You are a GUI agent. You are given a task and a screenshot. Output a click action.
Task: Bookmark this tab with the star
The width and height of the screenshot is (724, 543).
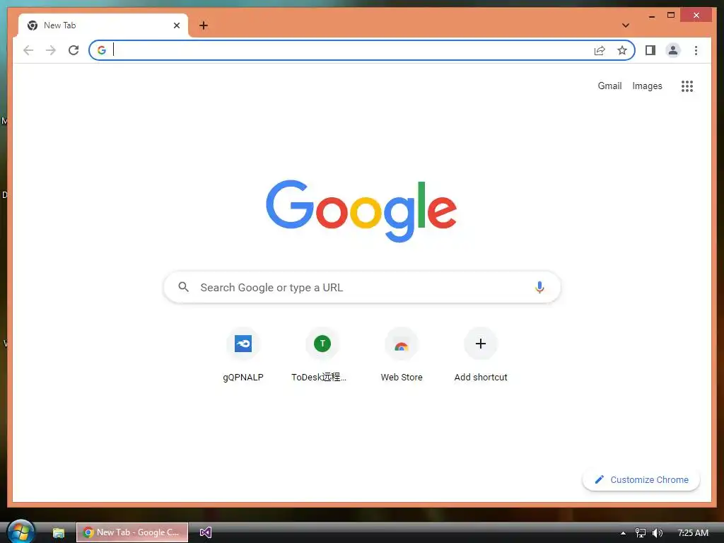coord(622,50)
